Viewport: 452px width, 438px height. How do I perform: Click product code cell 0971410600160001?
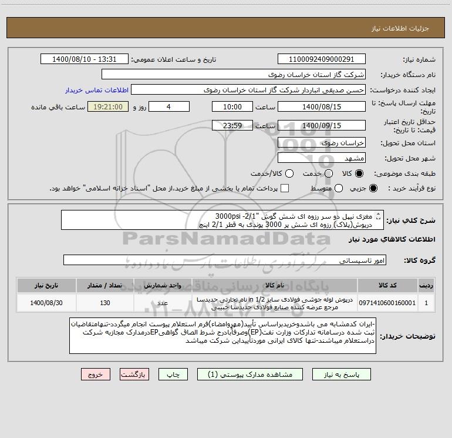coord(387,303)
